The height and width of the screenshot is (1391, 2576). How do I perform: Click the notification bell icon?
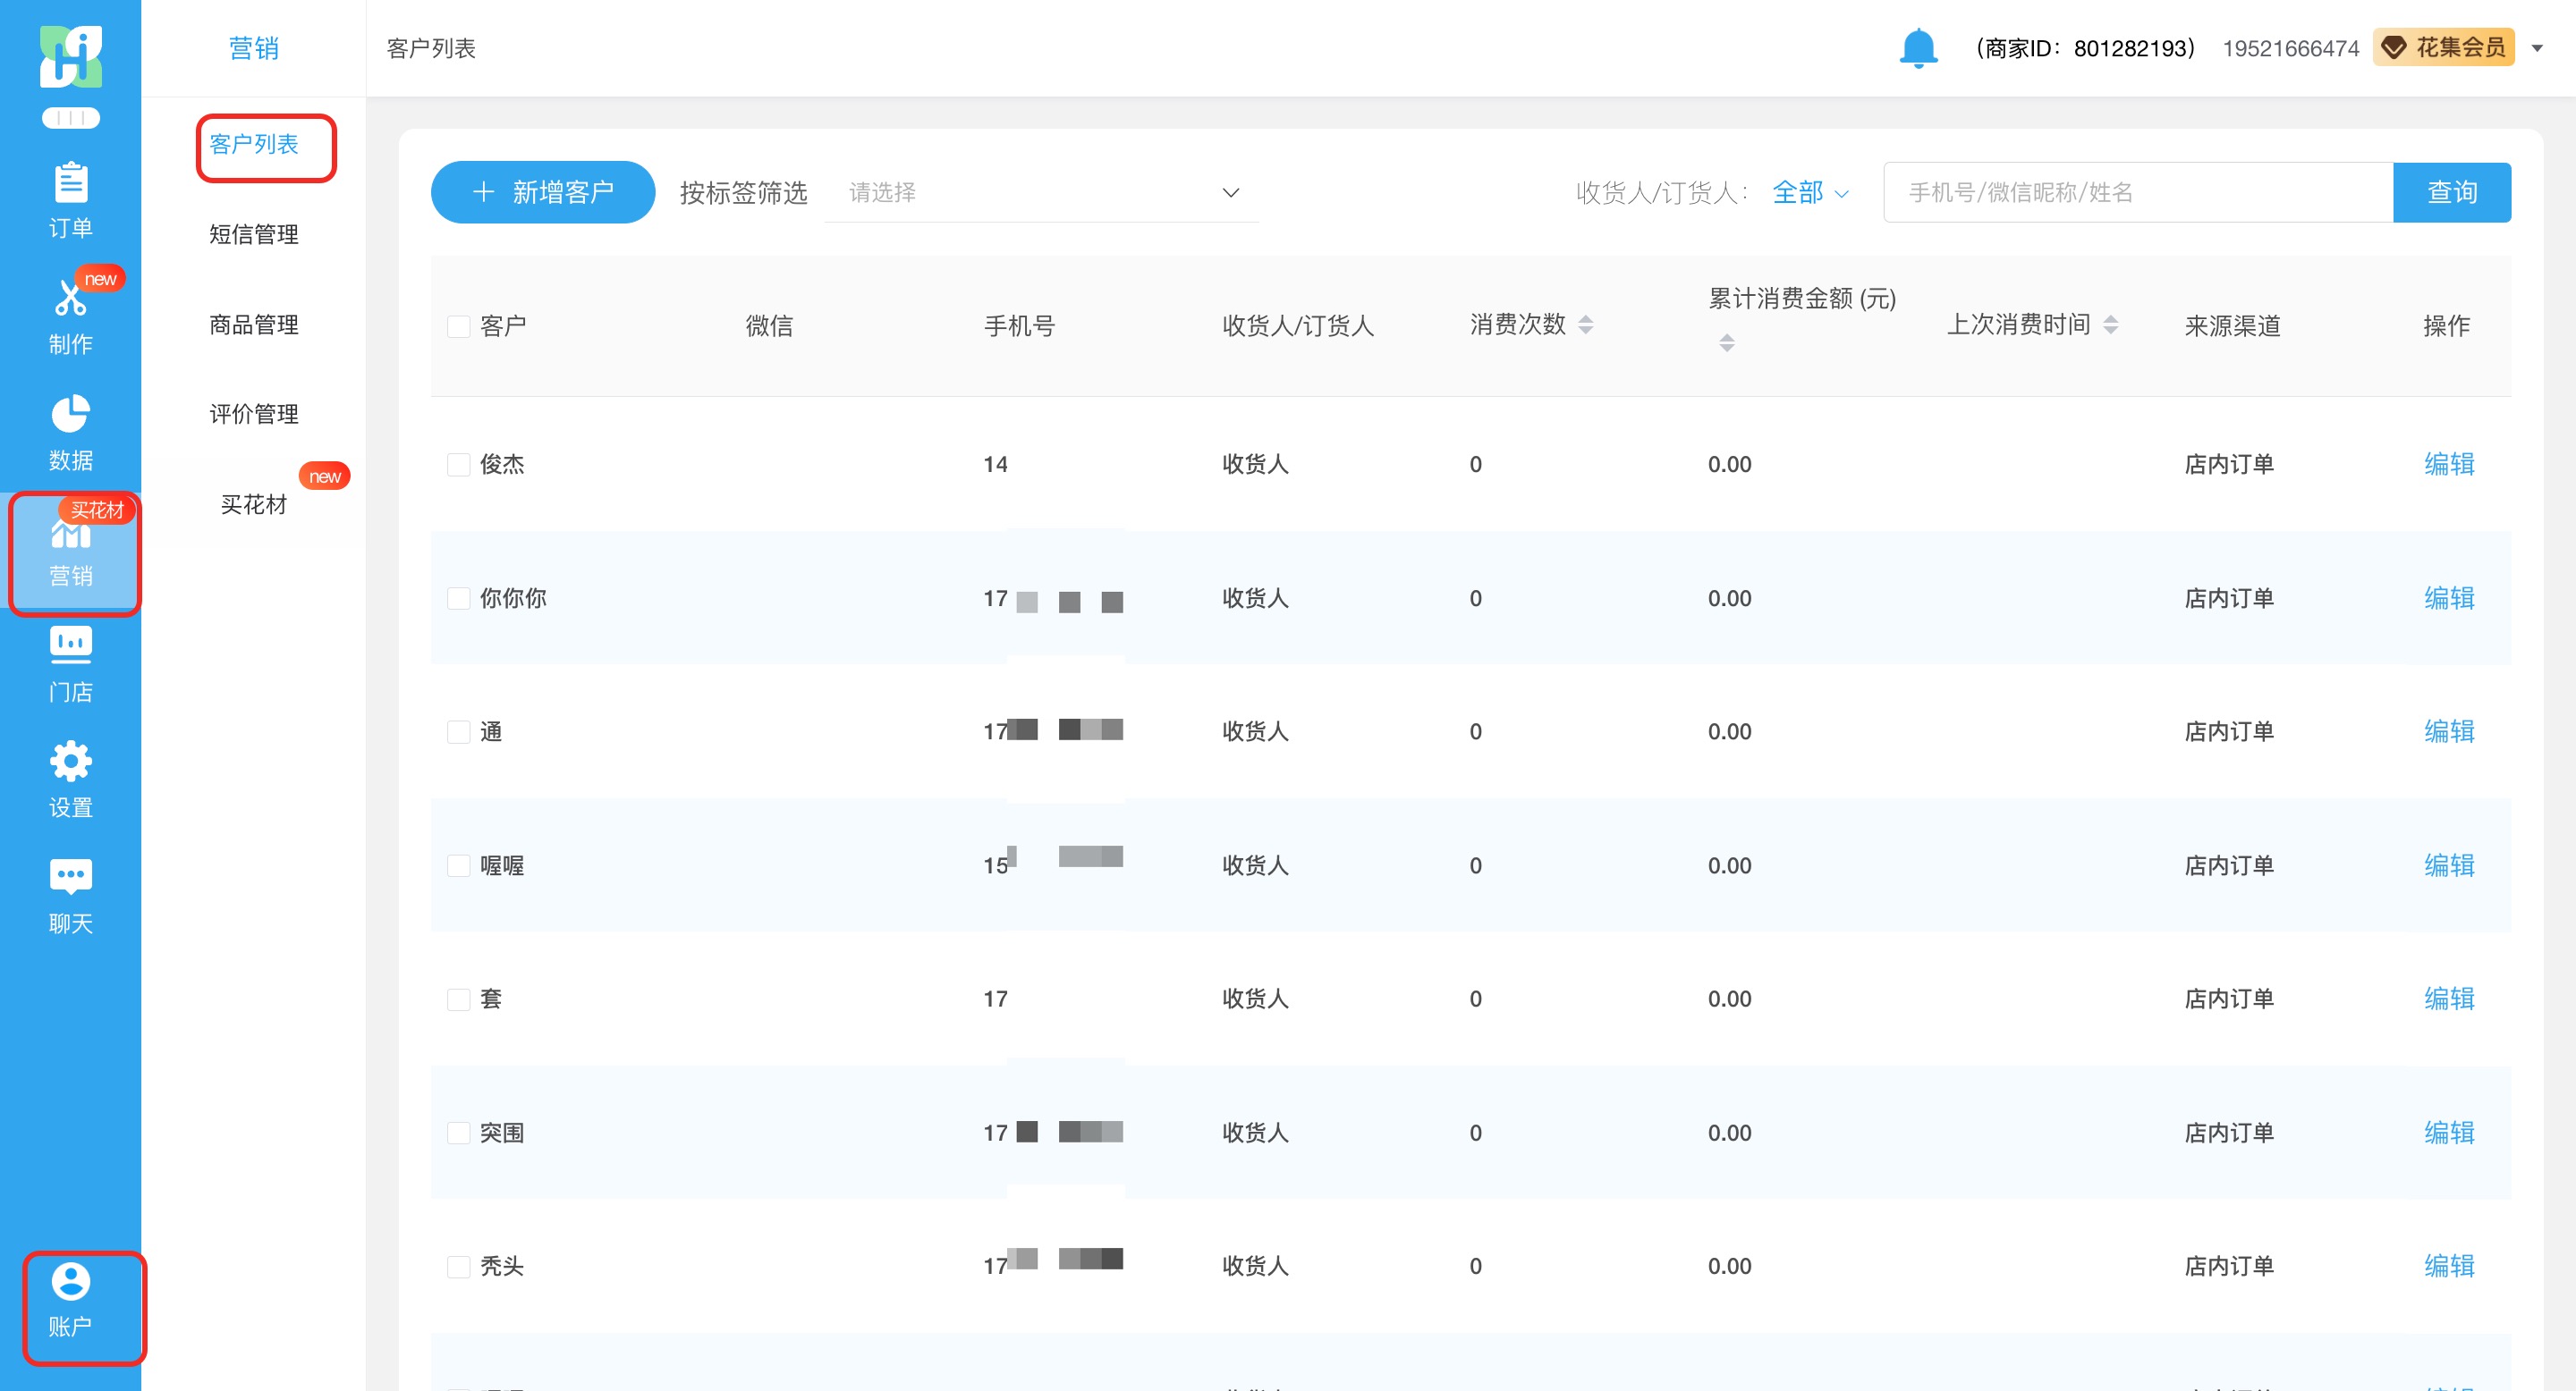pos(1918,47)
